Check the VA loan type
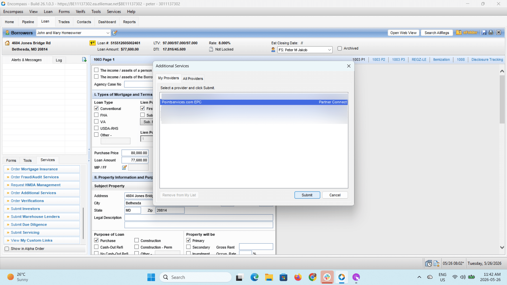The width and height of the screenshot is (507, 285). click(96, 122)
